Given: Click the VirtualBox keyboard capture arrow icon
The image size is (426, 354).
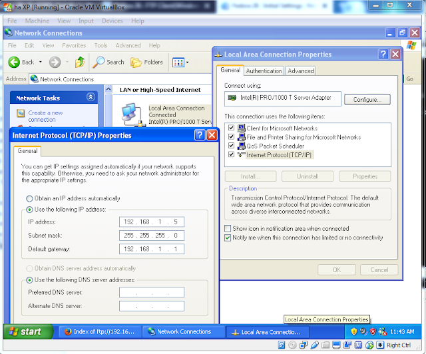Looking at the screenshot, I should click(x=380, y=345).
